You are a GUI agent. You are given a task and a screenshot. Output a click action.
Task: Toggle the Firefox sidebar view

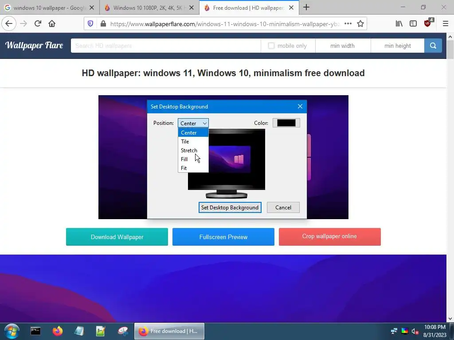click(x=413, y=24)
